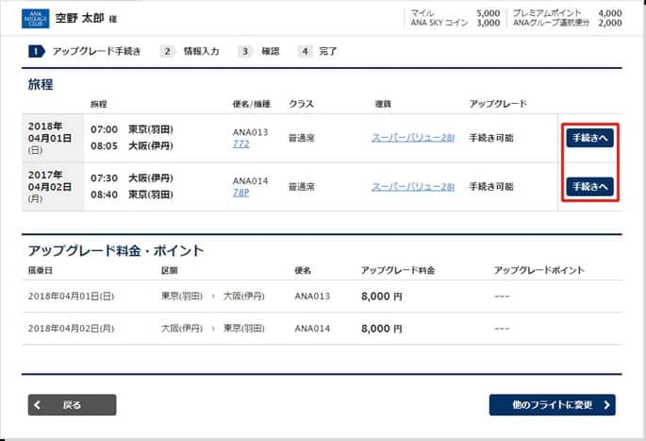
Task: Go to step 2 情報入力
Action: (190, 51)
